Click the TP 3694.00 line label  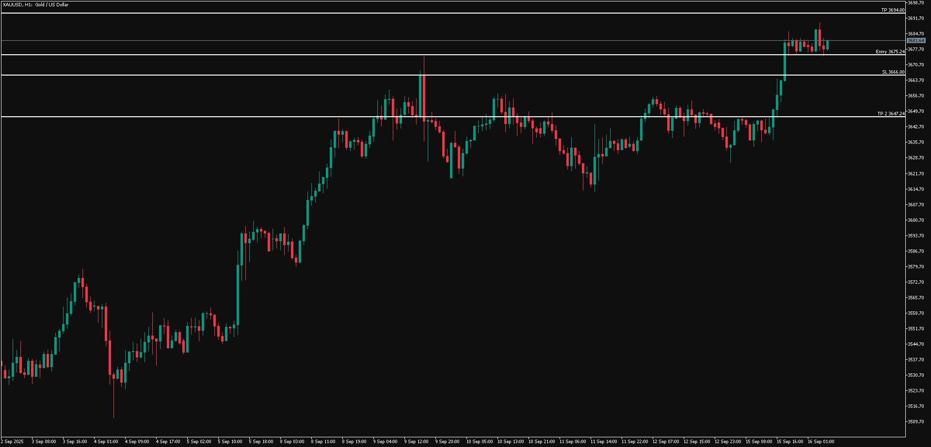[x=893, y=10]
